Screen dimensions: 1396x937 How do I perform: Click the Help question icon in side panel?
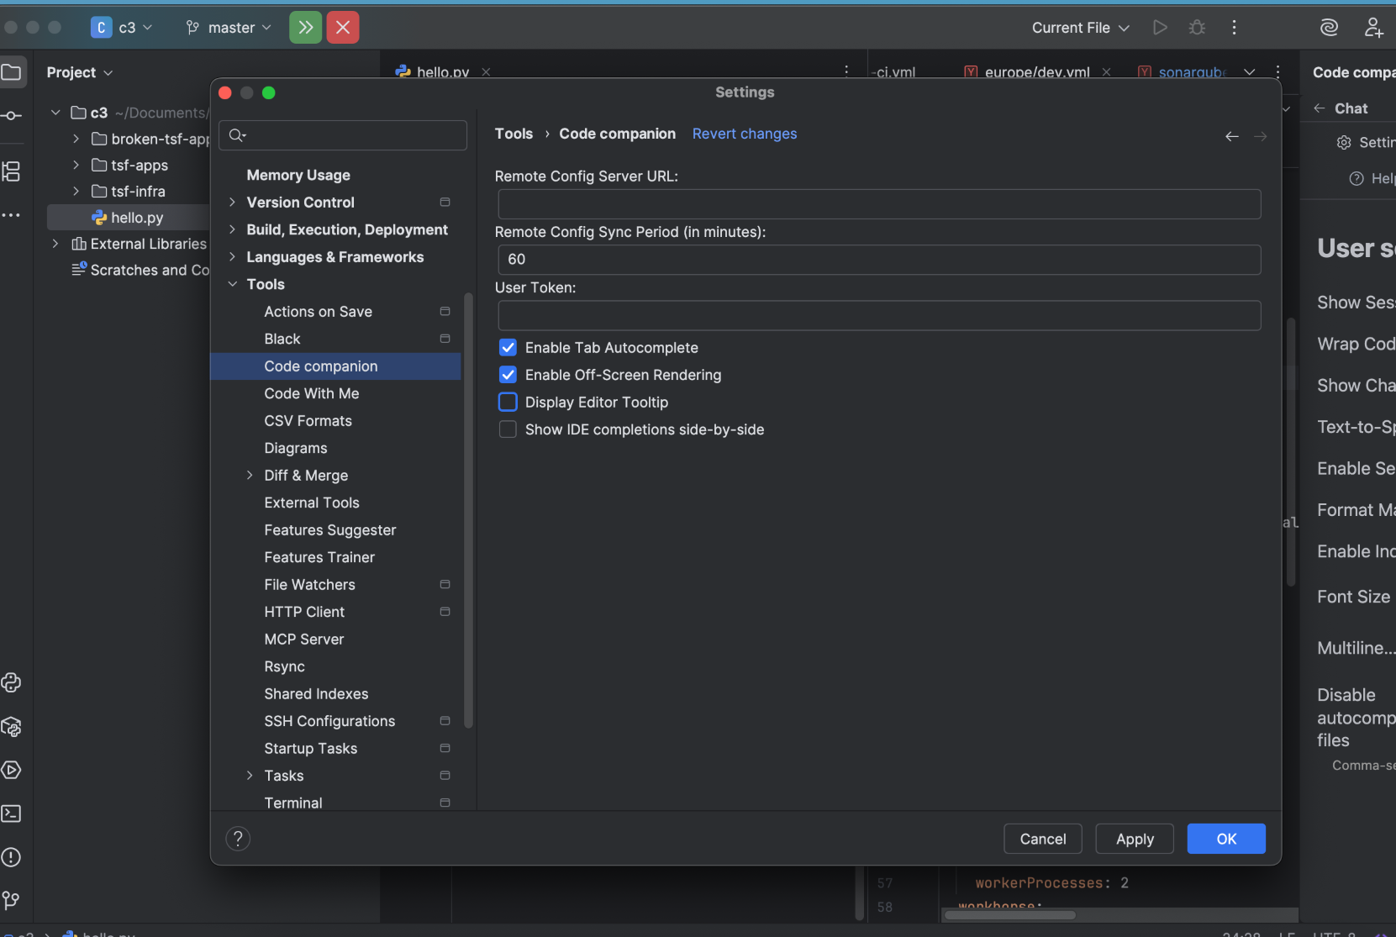1356,178
